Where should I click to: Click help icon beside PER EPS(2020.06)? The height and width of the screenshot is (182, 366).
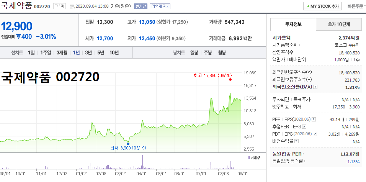[x=314, y=120]
